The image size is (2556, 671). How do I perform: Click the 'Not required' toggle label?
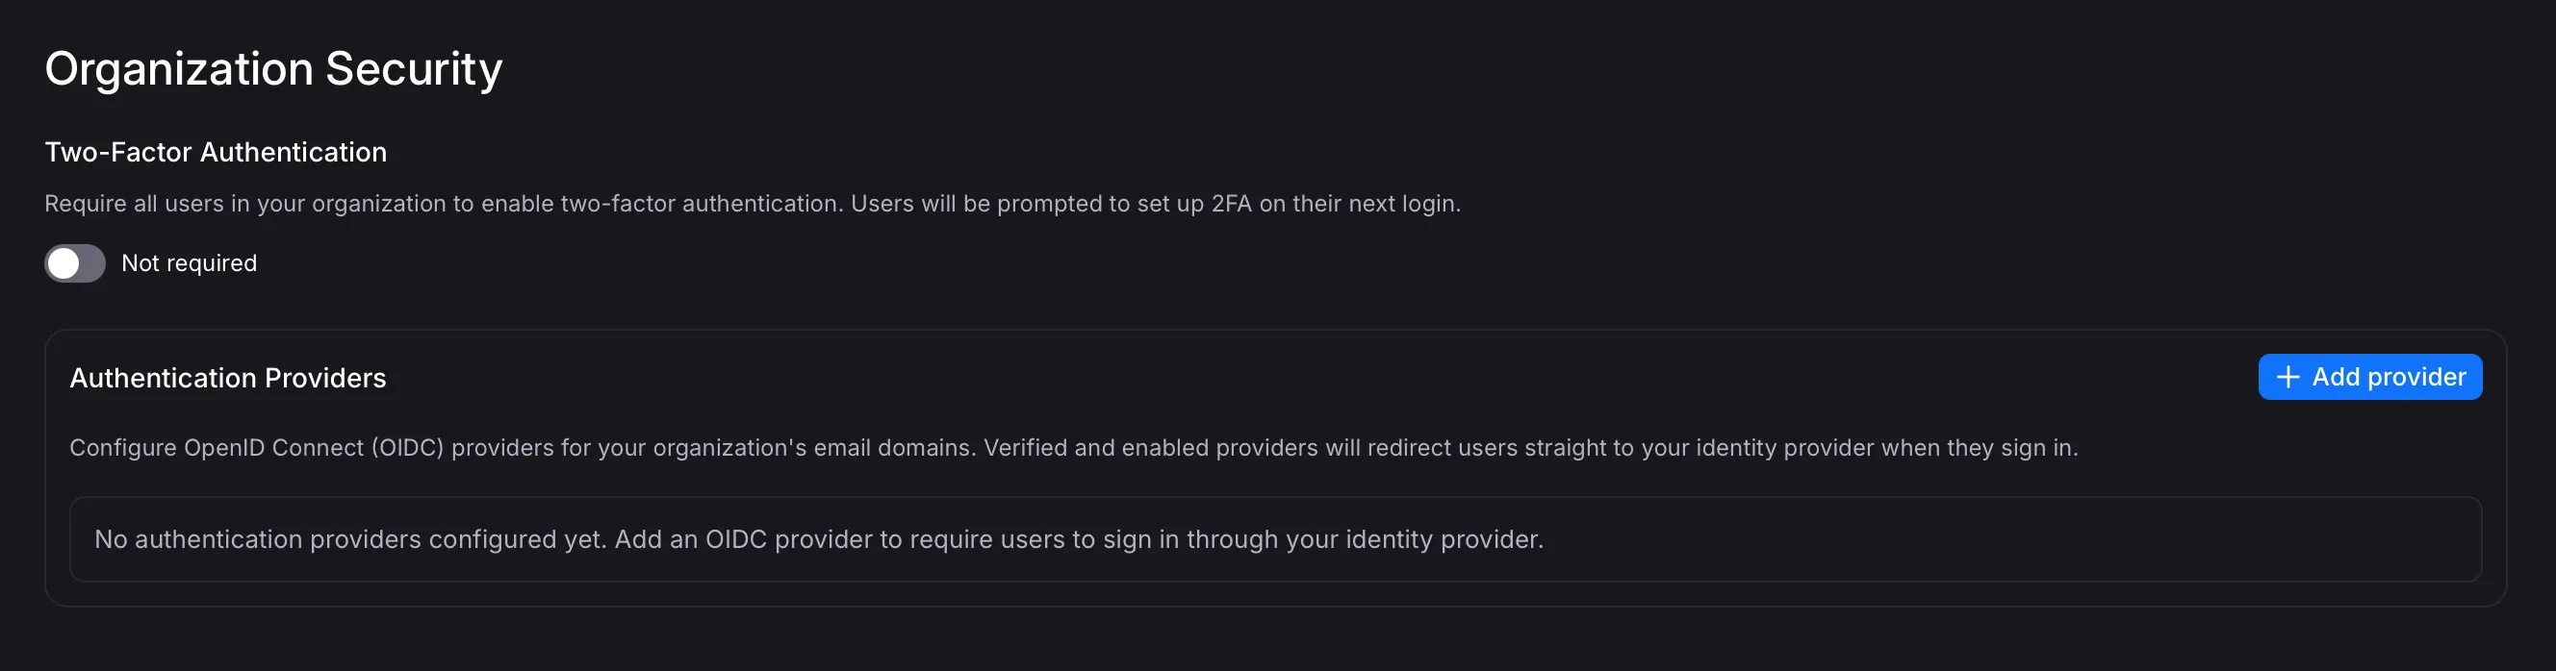(x=189, y=263)
